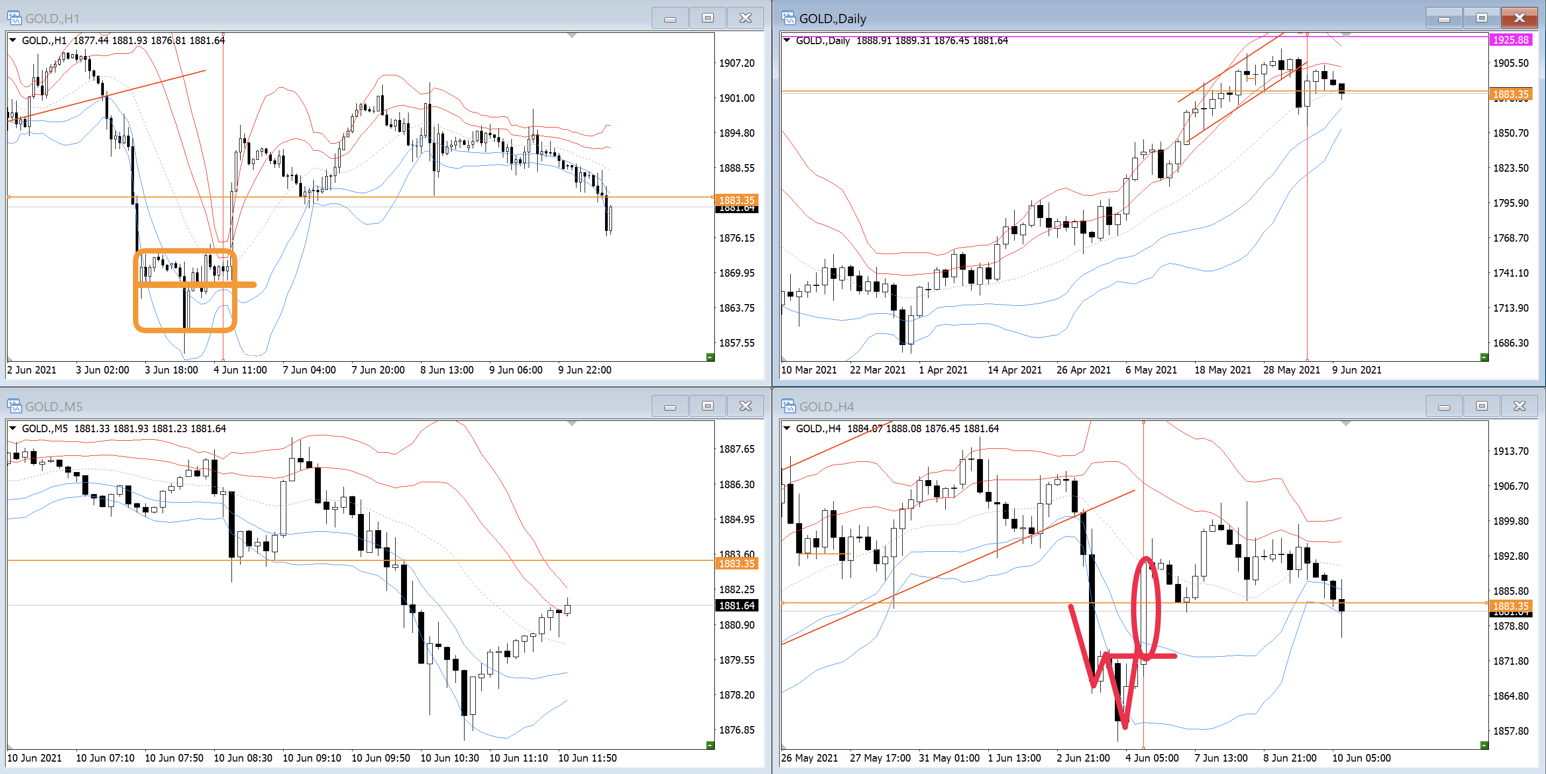Close the GOLD.,Daily chart window
The image size is (1546, 774).
1519,18
